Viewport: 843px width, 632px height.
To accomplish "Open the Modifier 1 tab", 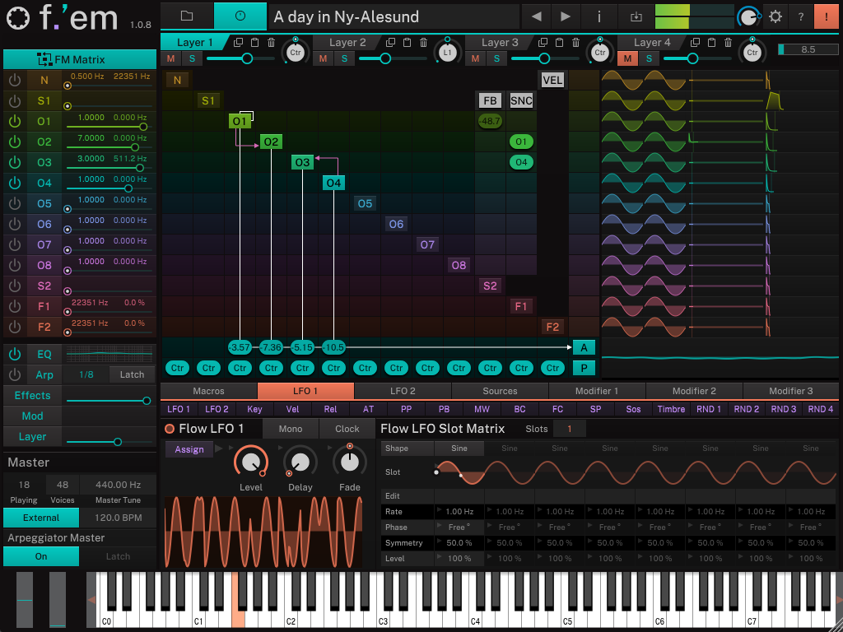I will 596,390.
